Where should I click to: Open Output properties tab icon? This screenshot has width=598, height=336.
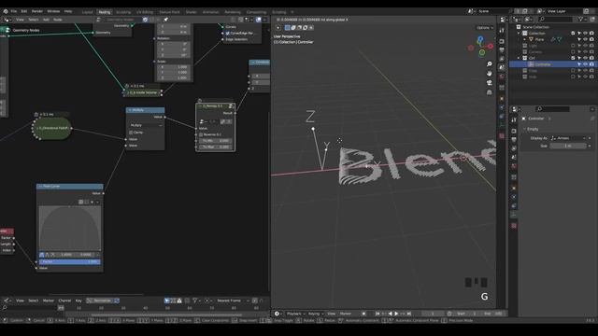pyautogui.click(x=514, y=140)
